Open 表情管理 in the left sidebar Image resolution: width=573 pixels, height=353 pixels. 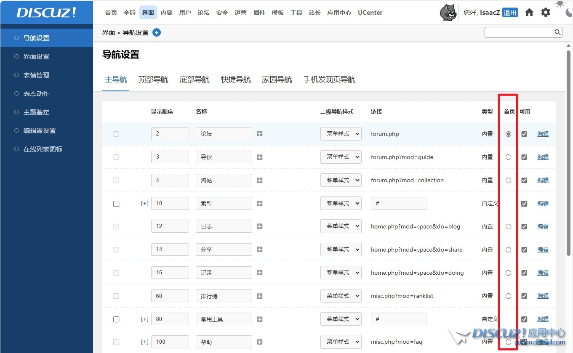click(36, 75)
